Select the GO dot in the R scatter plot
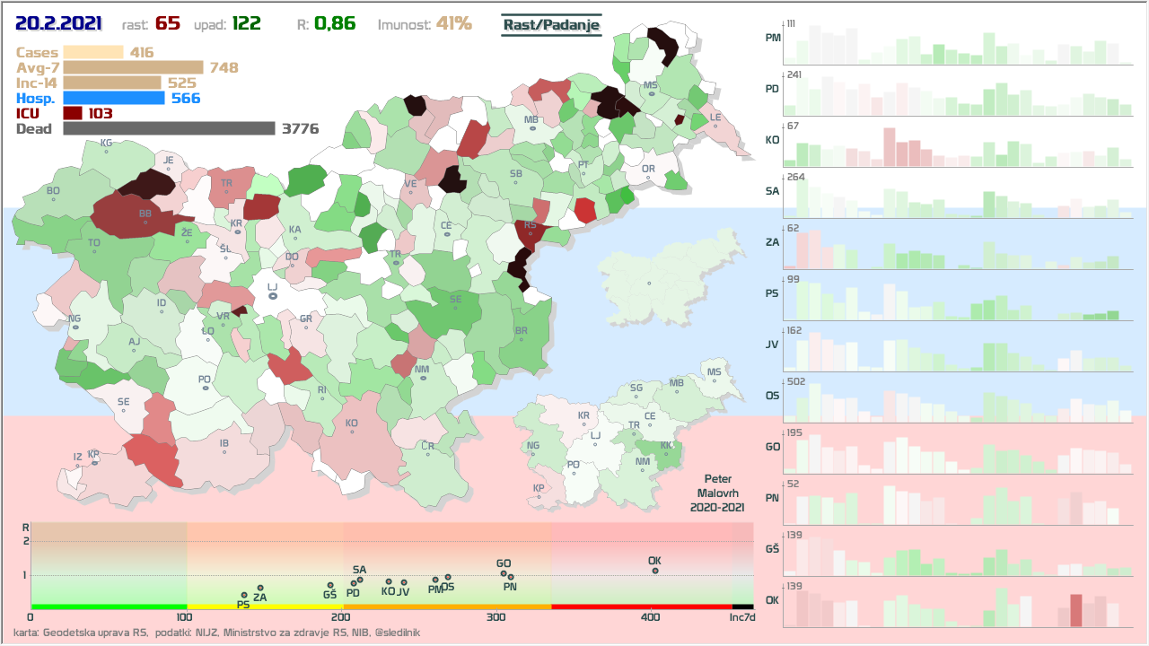 click(x=504, y=573)
